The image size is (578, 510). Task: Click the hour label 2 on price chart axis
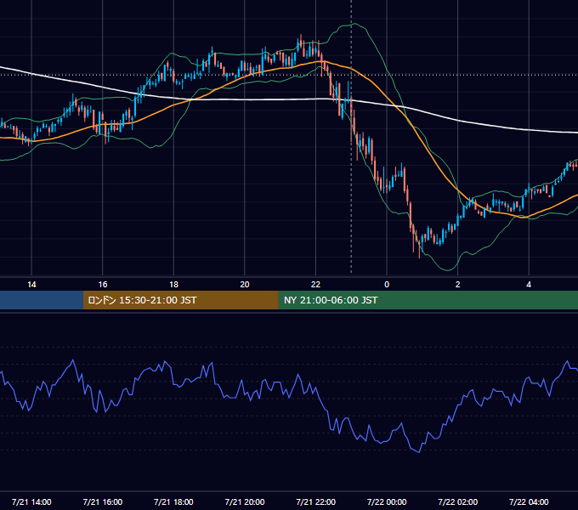tap(458, 285)
